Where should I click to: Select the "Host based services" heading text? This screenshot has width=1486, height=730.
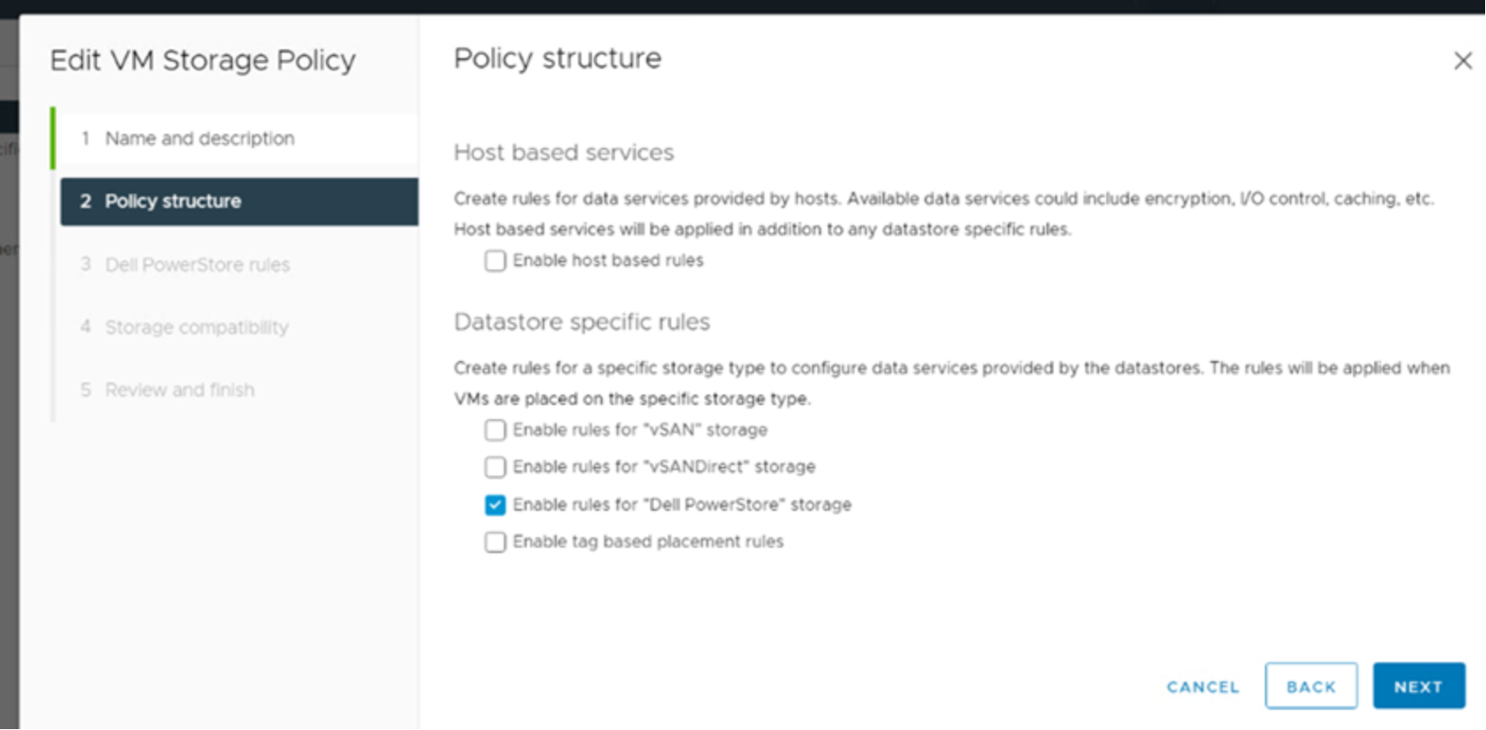tap(564, 153)
